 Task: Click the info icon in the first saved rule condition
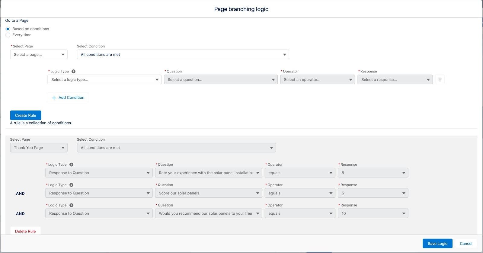pyautogui.click(x=71, y=165)
